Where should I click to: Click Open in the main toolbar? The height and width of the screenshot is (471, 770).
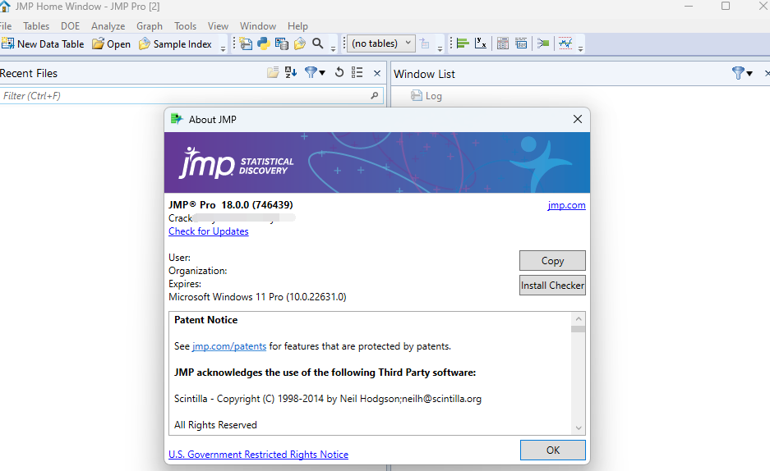click(112, 43)
